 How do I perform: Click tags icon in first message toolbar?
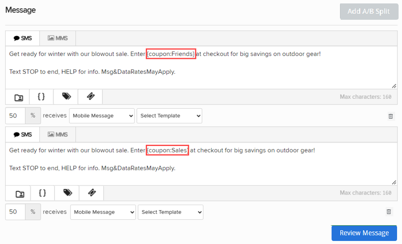66,97
